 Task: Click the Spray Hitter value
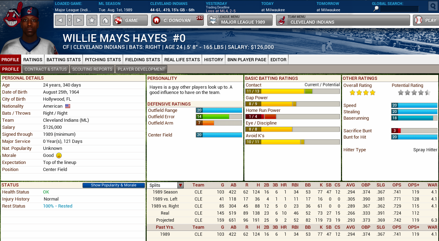click(425, 150)
